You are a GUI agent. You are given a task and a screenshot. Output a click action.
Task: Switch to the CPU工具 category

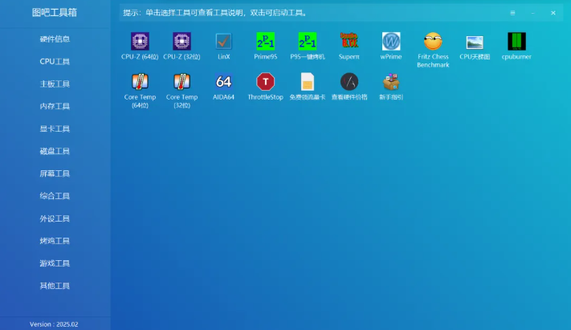(55, 62)
